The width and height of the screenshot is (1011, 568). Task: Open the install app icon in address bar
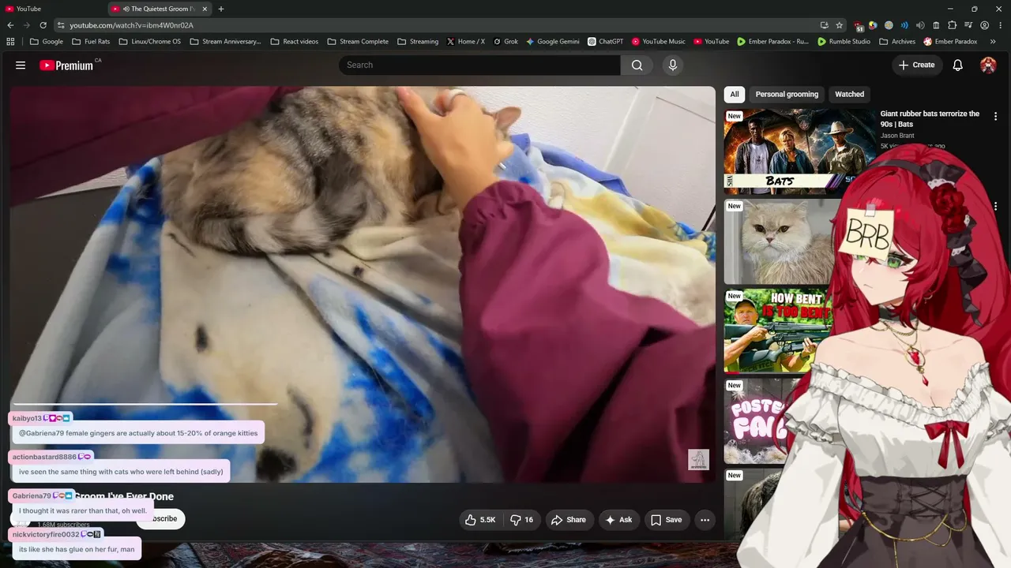pos(825,25)
